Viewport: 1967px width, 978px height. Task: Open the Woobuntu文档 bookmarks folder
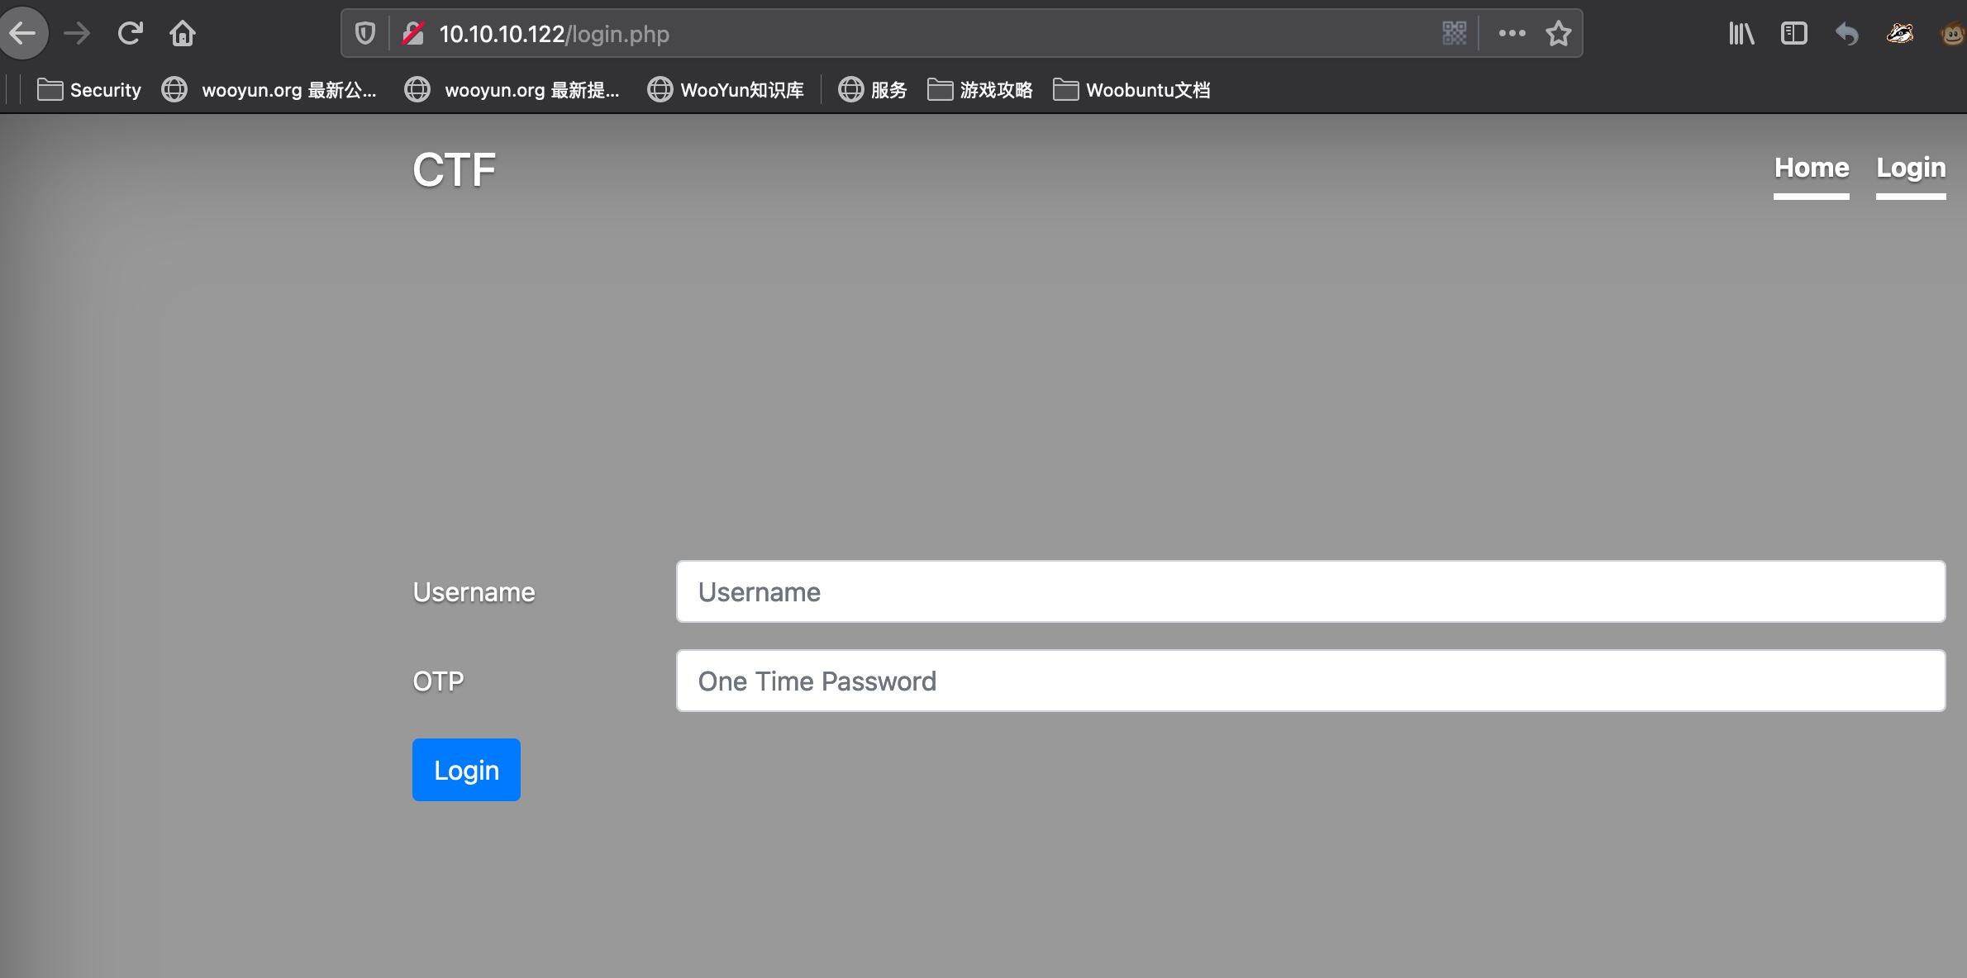pyautogui.click(x=1131, y=89)
